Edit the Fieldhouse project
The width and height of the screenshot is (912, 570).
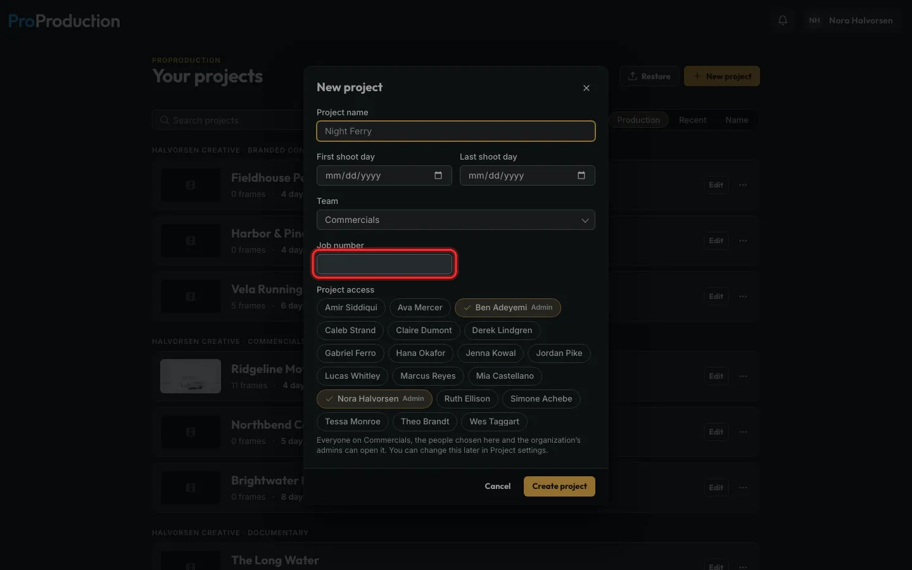pyautogui.click(x=716, y=185)
